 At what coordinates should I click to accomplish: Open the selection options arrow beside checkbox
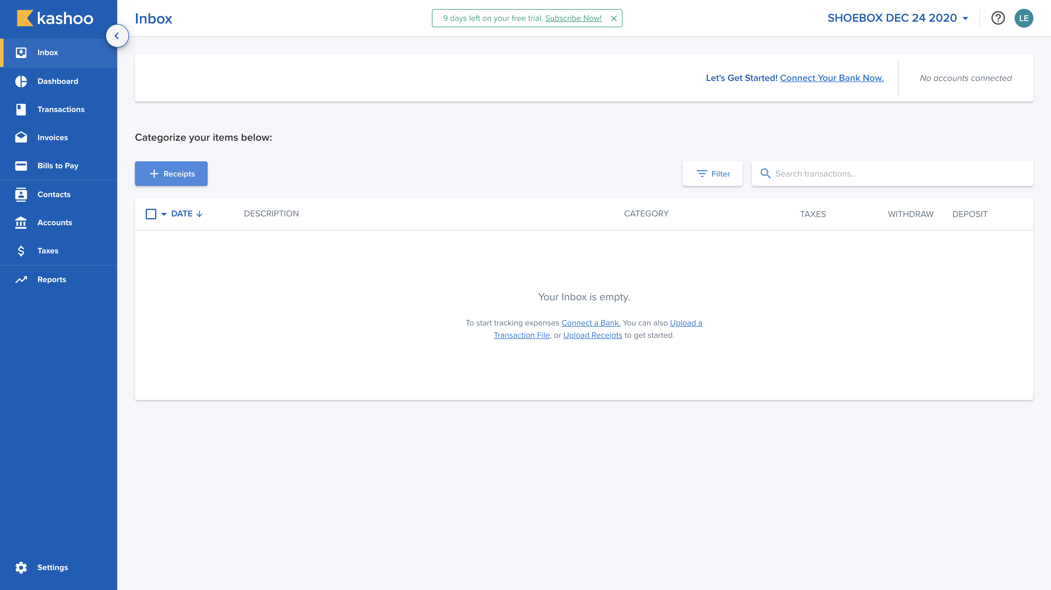pos(164,214)
